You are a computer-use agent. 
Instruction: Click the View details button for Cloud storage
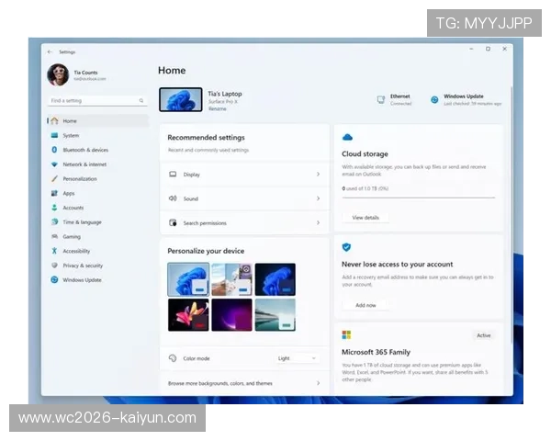pyautogui.click(x=365, y=218)
